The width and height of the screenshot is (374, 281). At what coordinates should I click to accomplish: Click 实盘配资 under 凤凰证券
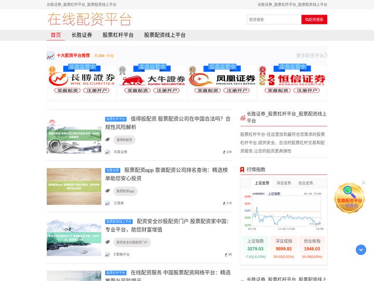pyautogui.click(x=208, y=91)
